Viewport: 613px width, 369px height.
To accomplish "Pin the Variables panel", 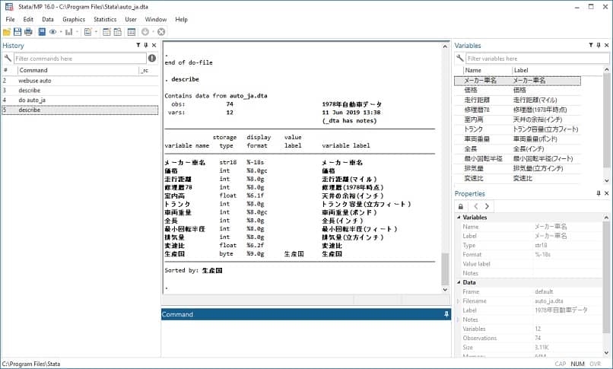I will pos(599,46).
